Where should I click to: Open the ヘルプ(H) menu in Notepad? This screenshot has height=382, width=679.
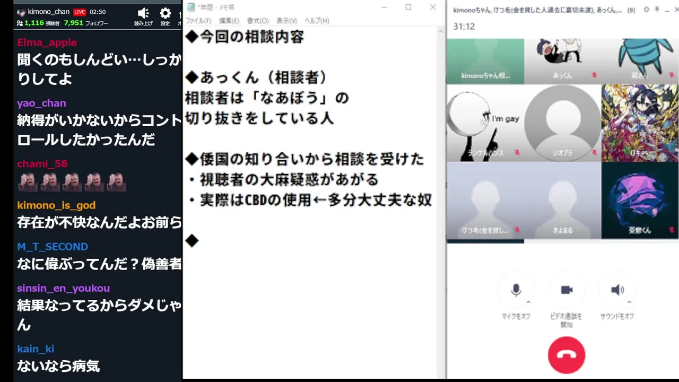[317, 21]
